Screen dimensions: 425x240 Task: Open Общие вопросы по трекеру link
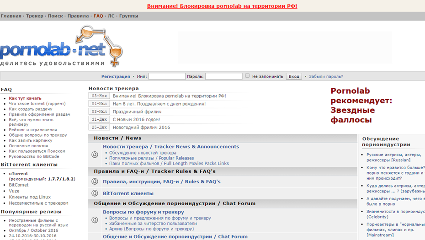point(38,135)
